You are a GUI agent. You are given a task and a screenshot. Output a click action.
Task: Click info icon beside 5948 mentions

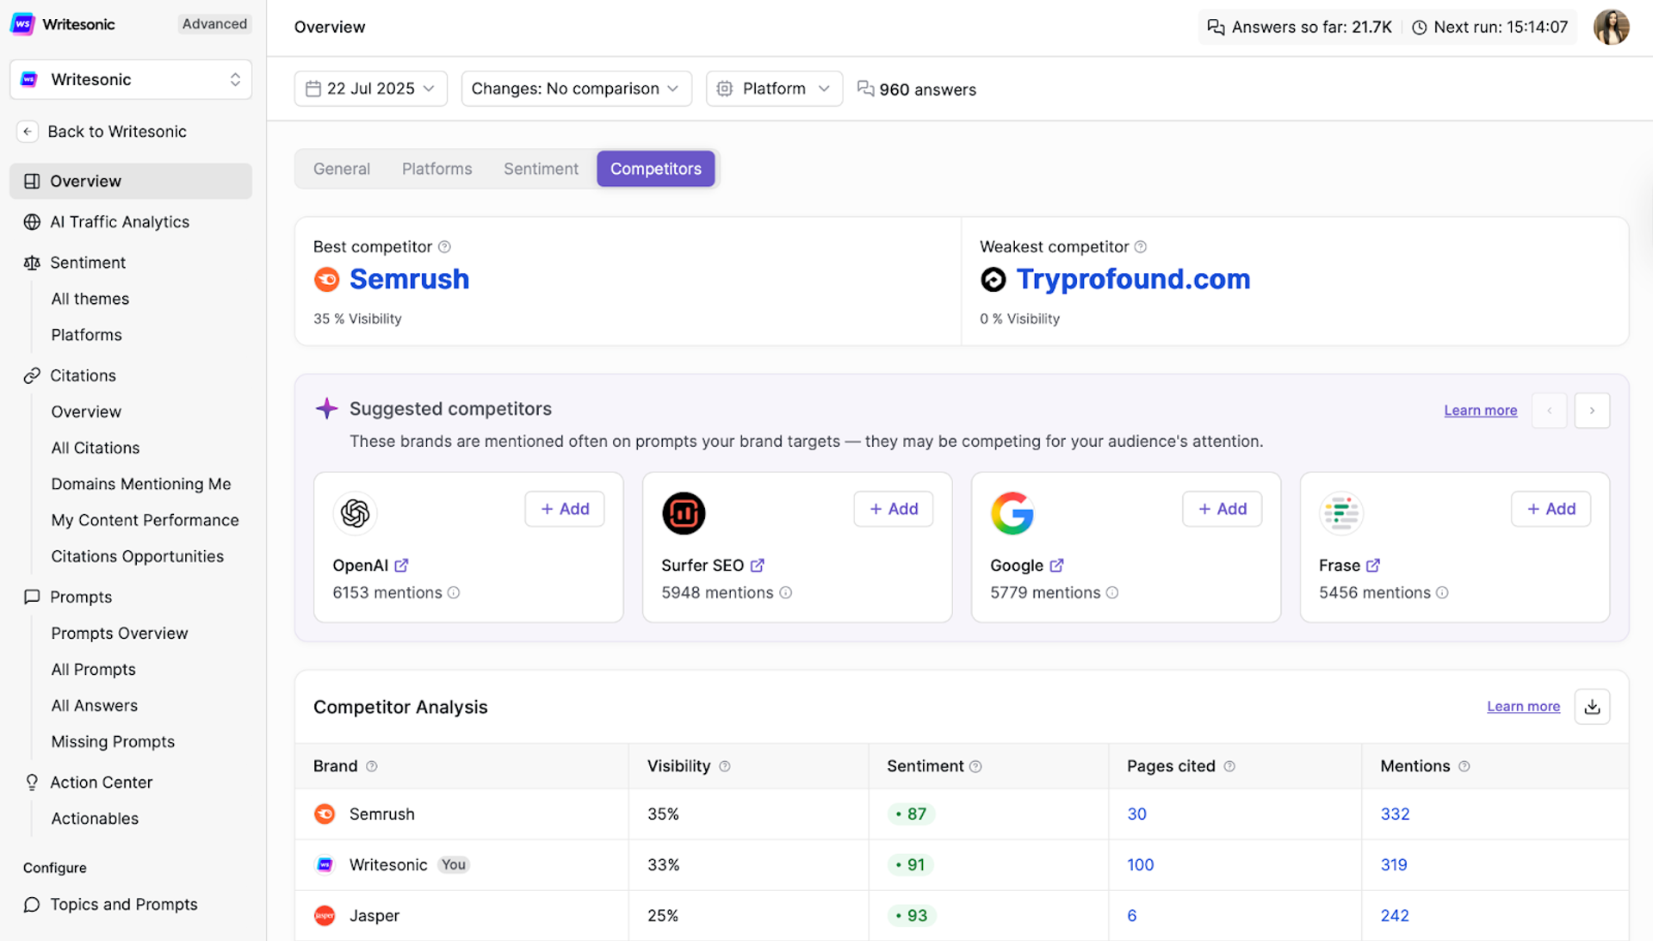coord(785,593)
